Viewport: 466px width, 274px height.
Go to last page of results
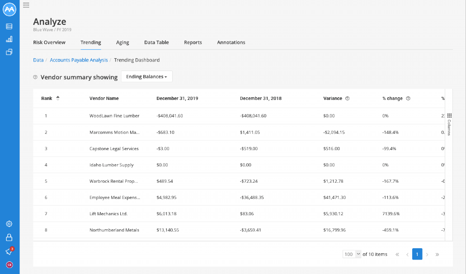(x=437, y=255)
